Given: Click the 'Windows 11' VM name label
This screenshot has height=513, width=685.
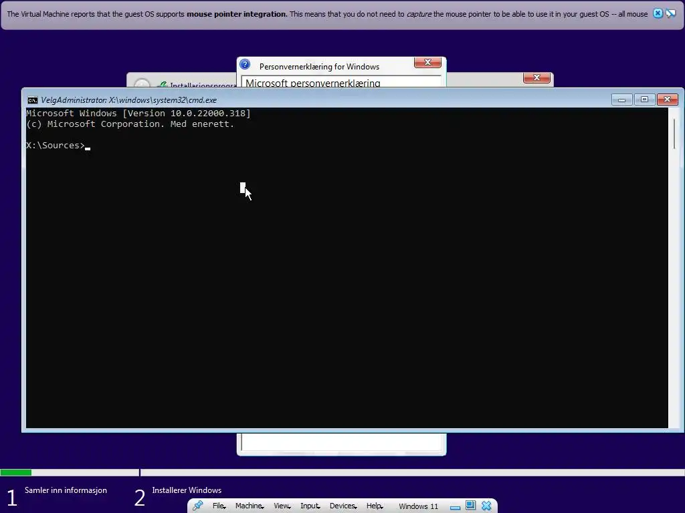Looking at the screenshot, I should (x=418, y=506).
